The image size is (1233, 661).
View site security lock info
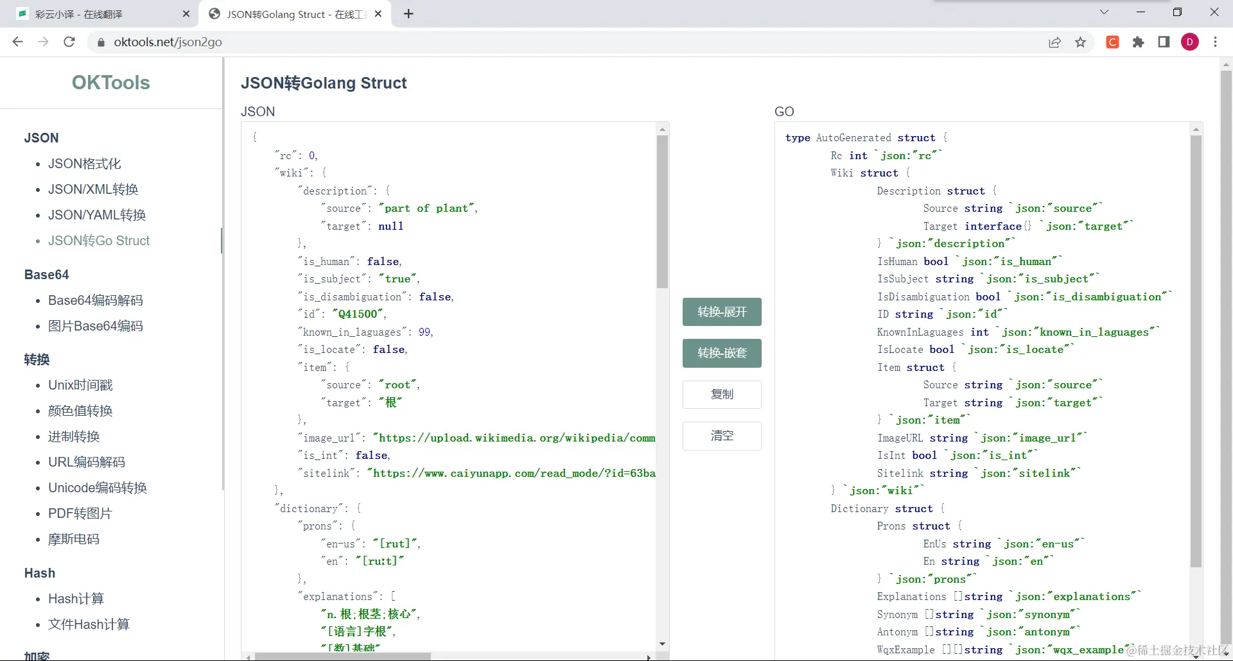pos(100,42)
